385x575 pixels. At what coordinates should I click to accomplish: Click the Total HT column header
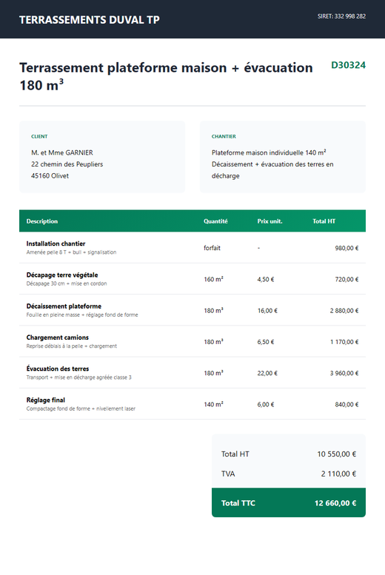(x=324, y=221)
